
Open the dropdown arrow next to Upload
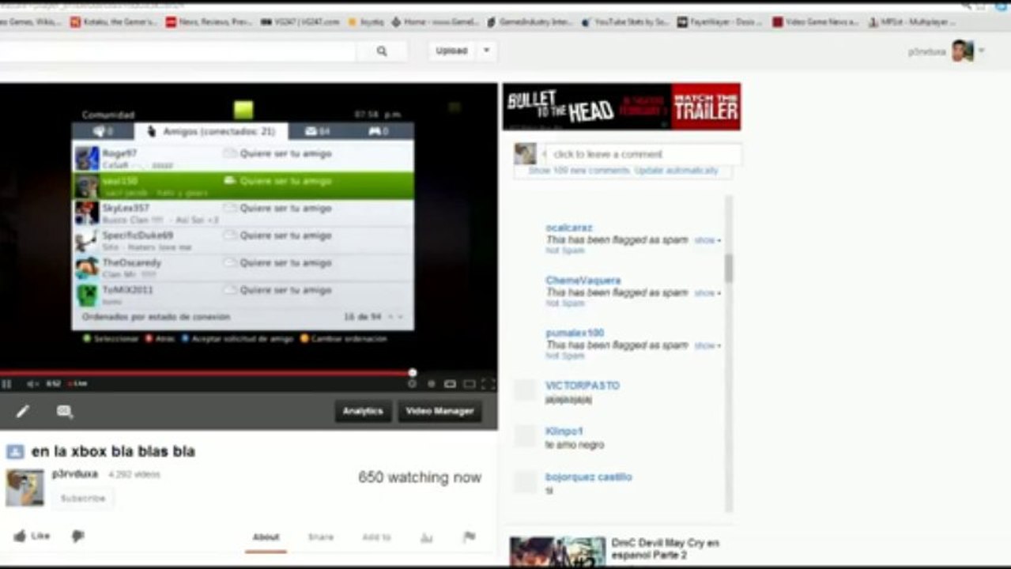click(486, 51)
